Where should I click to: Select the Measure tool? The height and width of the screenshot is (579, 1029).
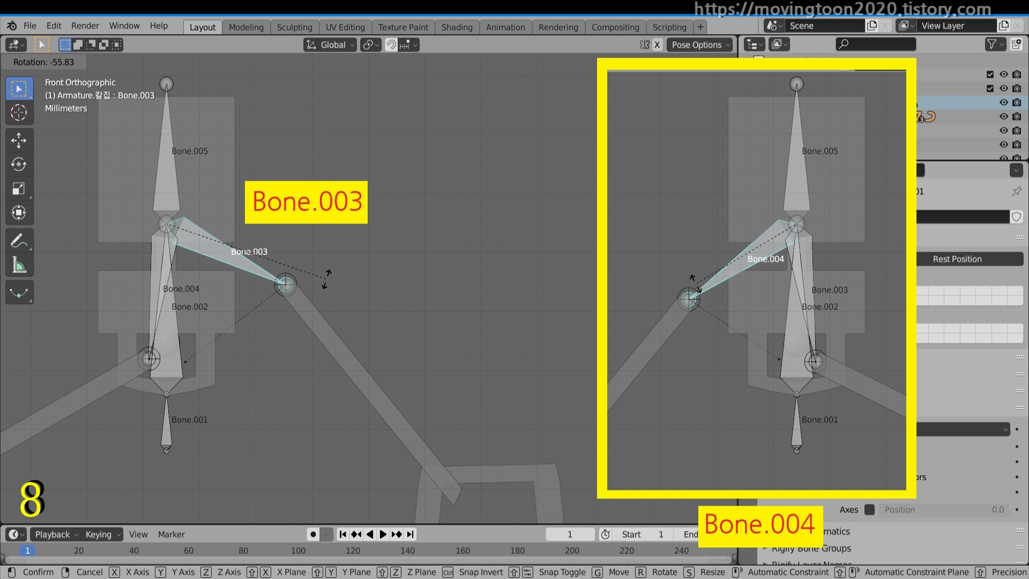[19, 265]
